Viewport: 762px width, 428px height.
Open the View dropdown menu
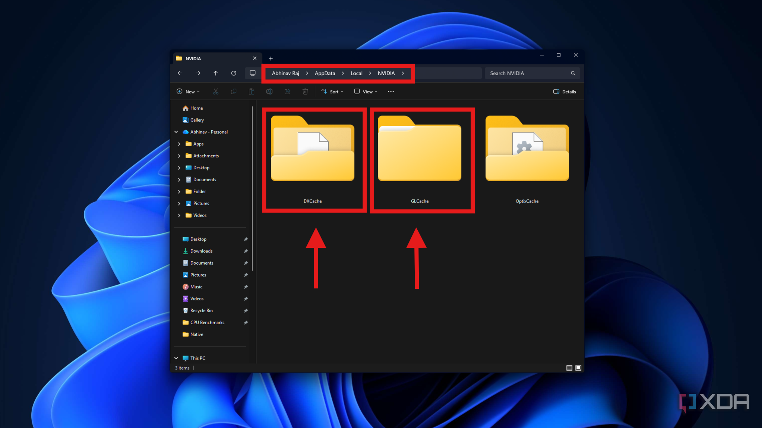click(x=366, y=92)
